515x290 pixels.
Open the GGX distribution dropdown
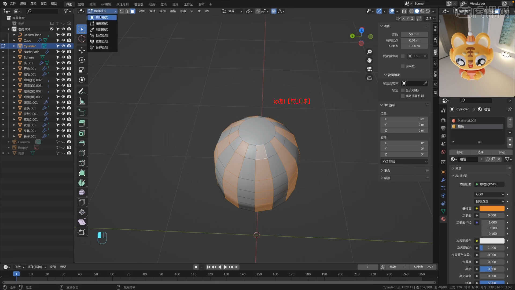pyautogui.click(x=490, y=194)
